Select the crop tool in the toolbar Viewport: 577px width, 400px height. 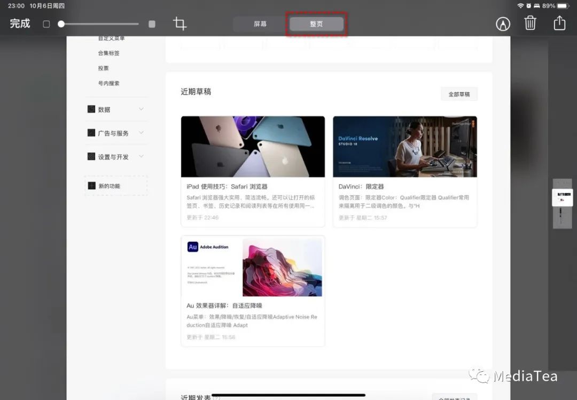(180, 23)
